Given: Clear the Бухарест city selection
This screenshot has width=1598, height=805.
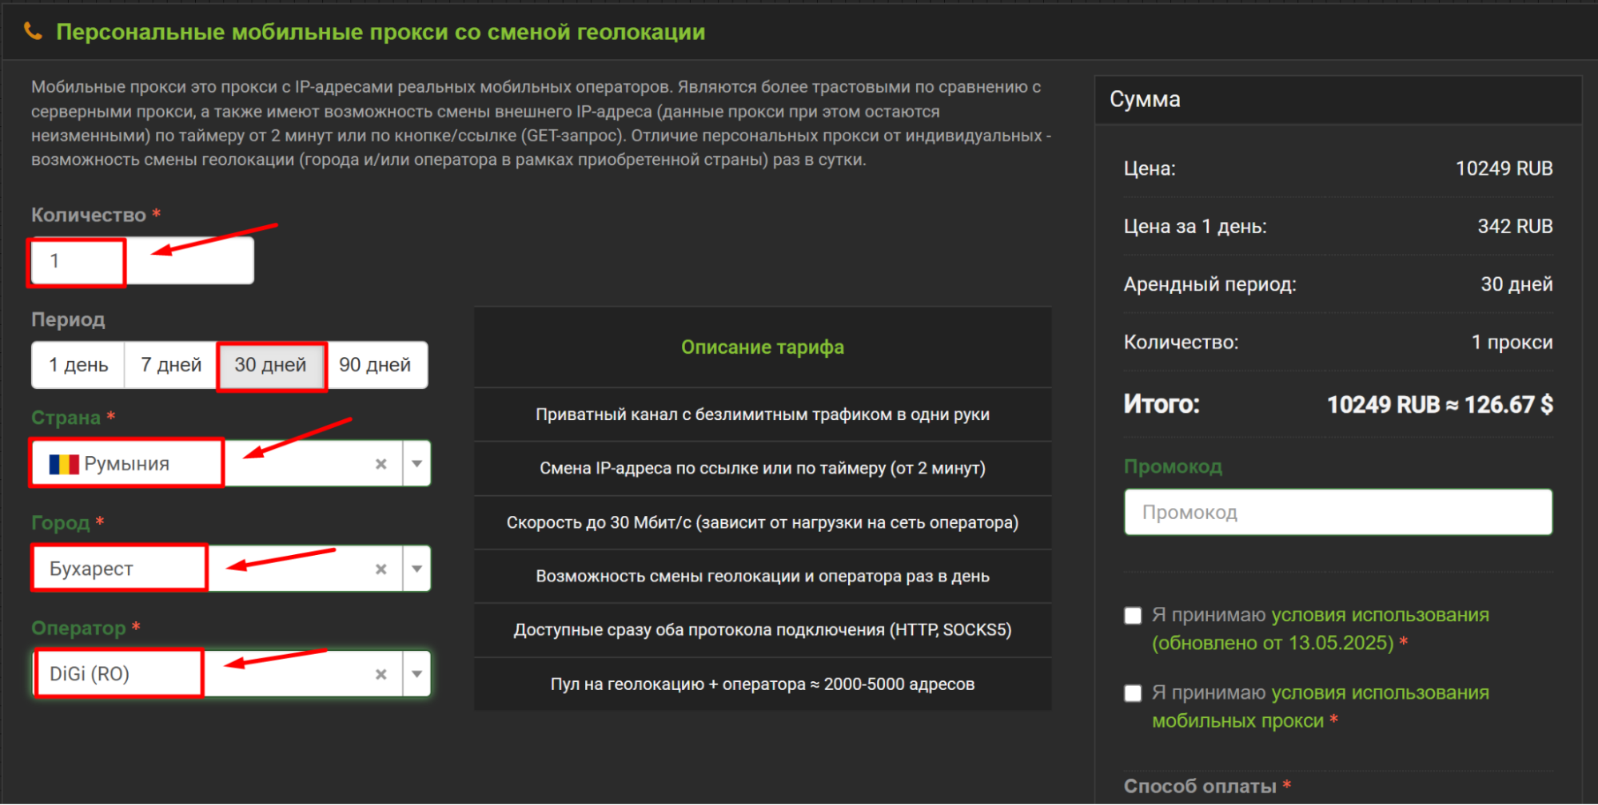Looking at the screenshot, I should (x=381, y=569).
